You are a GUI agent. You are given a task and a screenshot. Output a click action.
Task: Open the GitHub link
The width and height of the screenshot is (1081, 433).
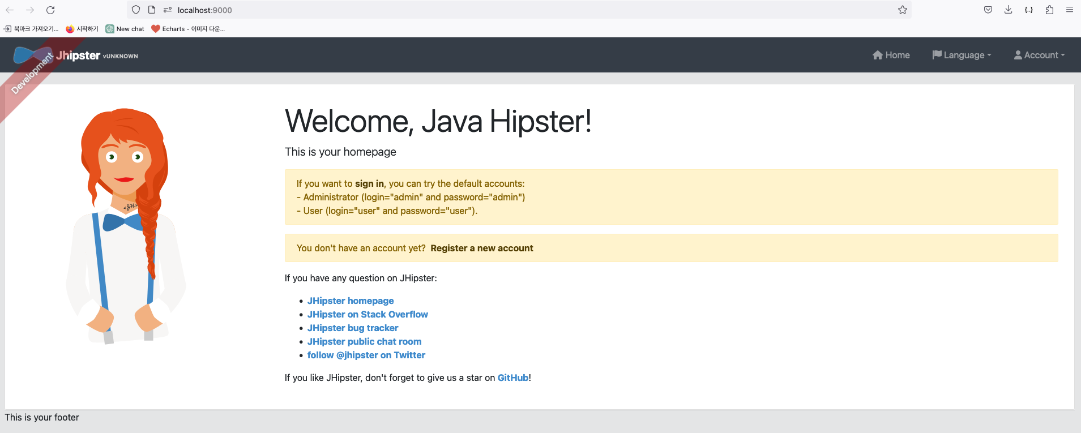513,378
